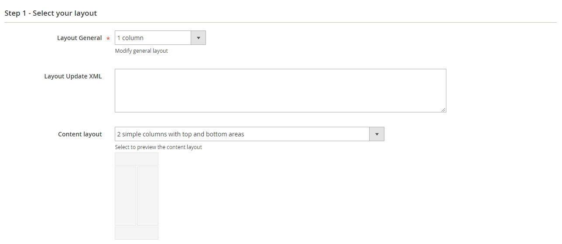
Task: Click the 'Content layout' field label
Action: (x=80, y=134)
